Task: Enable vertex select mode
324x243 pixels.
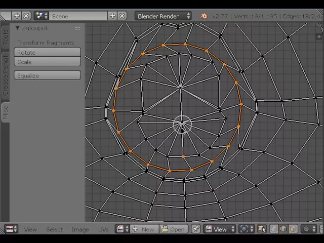Action: pyautogui.click(x=274, y=229)
